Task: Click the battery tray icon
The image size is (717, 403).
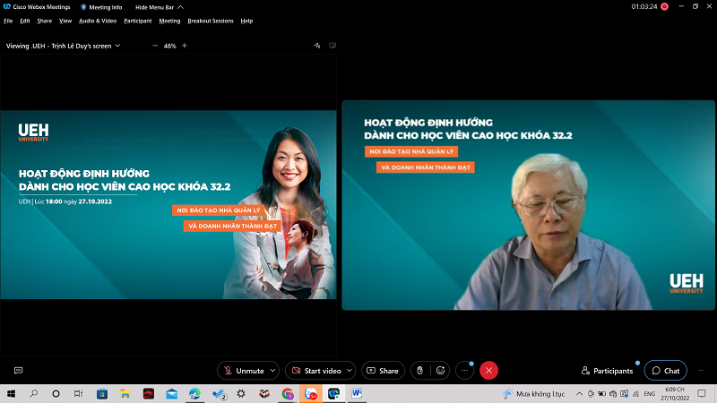Action: point(601,394)
